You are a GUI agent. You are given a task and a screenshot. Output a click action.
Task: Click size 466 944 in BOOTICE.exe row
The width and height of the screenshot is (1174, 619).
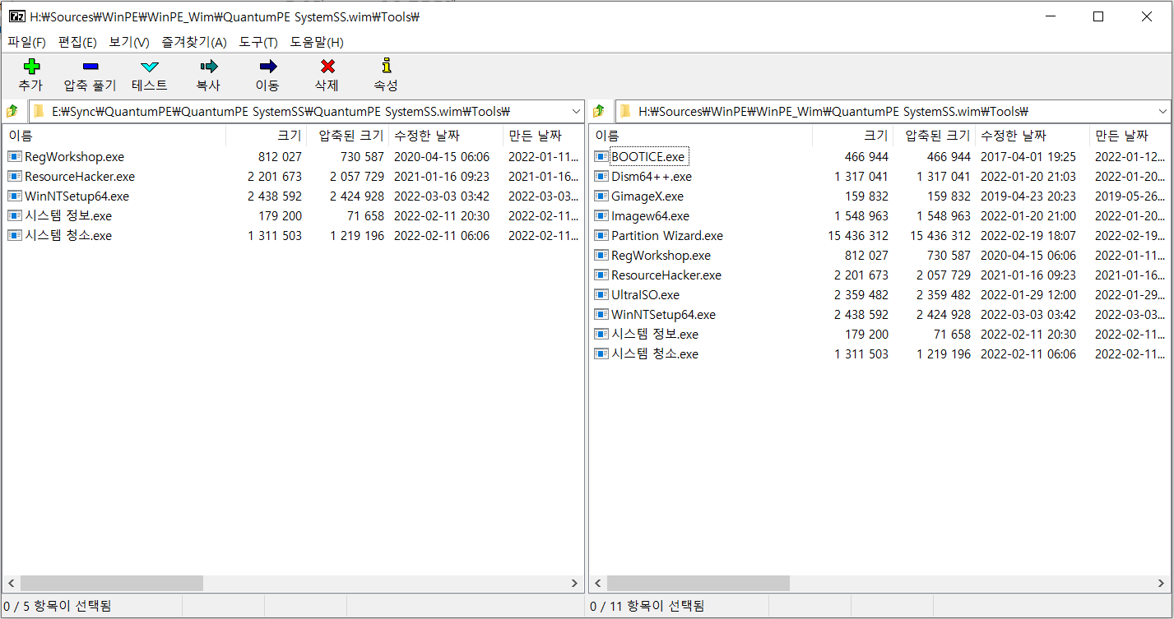(866, 156)
